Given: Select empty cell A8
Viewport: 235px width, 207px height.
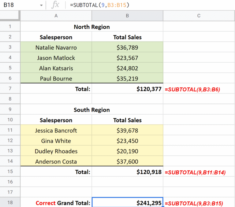Looking at the screenshot, I should pos(56,99).
